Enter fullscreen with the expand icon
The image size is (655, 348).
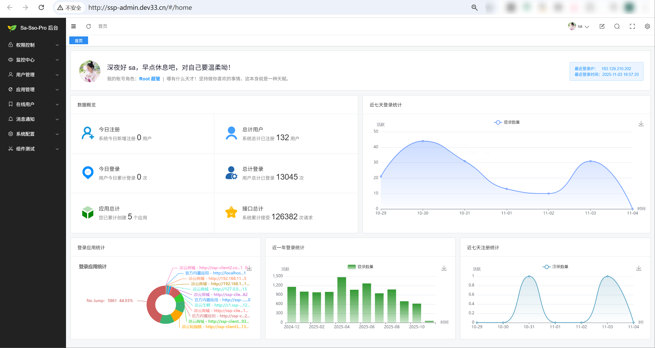click(x=632, y=26)
